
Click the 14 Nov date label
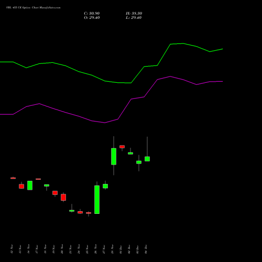point(28,249)
